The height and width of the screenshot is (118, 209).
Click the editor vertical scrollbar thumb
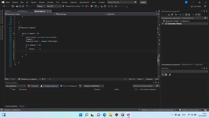(158, 59)
